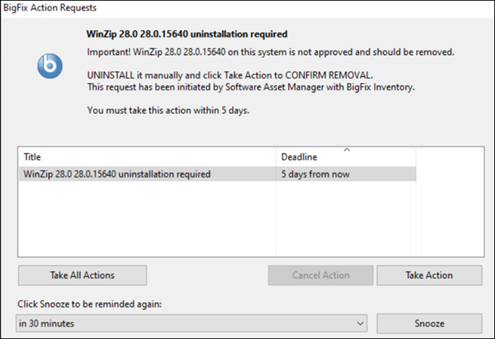Confirm removal with Take Action button
This screenshot has width=495, height=339.
click(x=429, y=275)
